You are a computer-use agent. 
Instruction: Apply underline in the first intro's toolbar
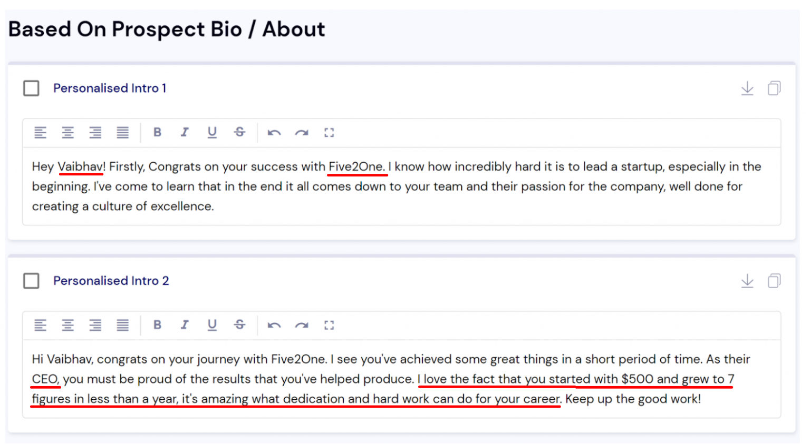pos(212,132)
